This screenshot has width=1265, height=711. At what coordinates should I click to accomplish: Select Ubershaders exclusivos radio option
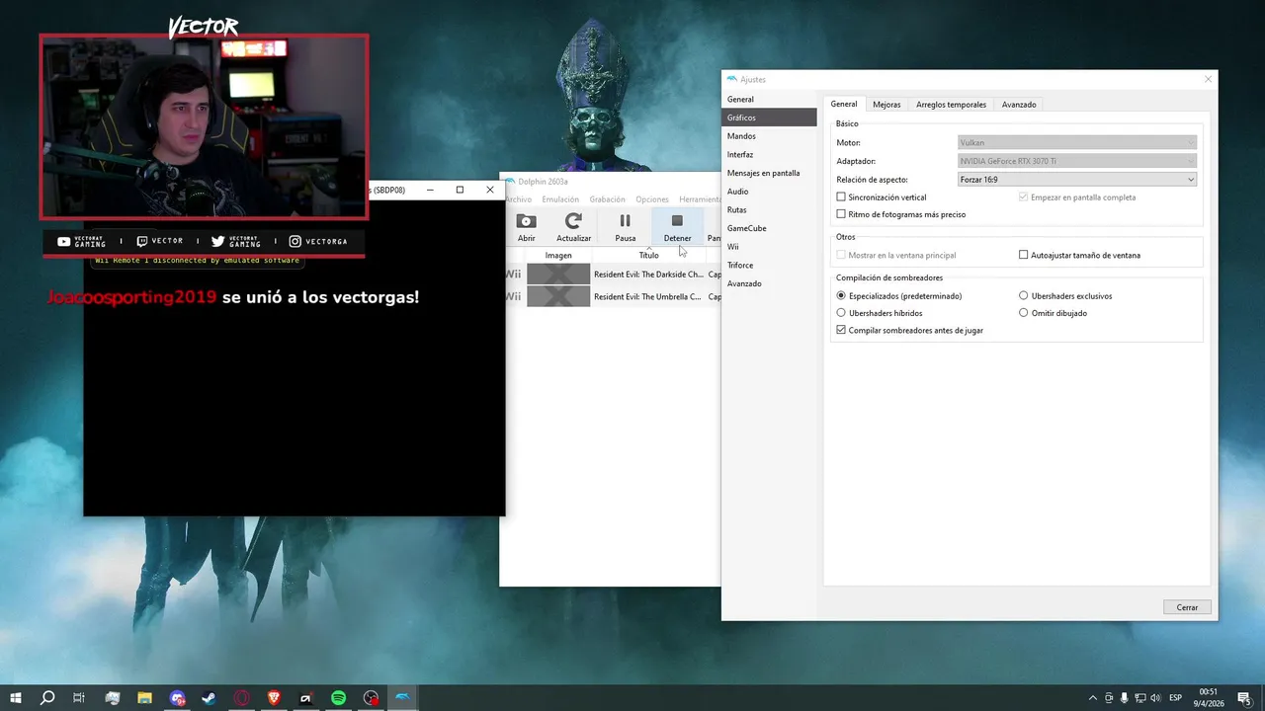coord(1024,296)
